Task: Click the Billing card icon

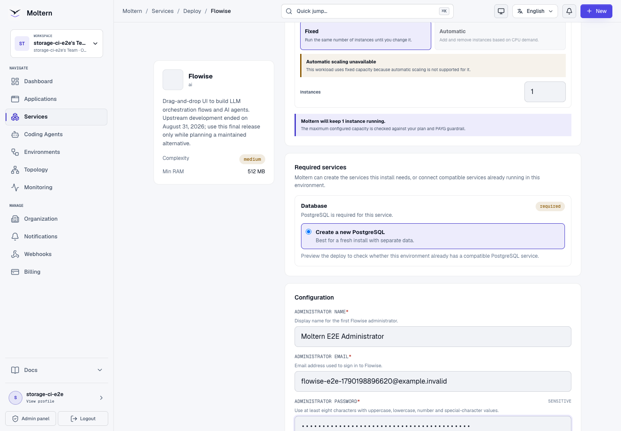Action: pyautogui.click(x=15, y=272)
